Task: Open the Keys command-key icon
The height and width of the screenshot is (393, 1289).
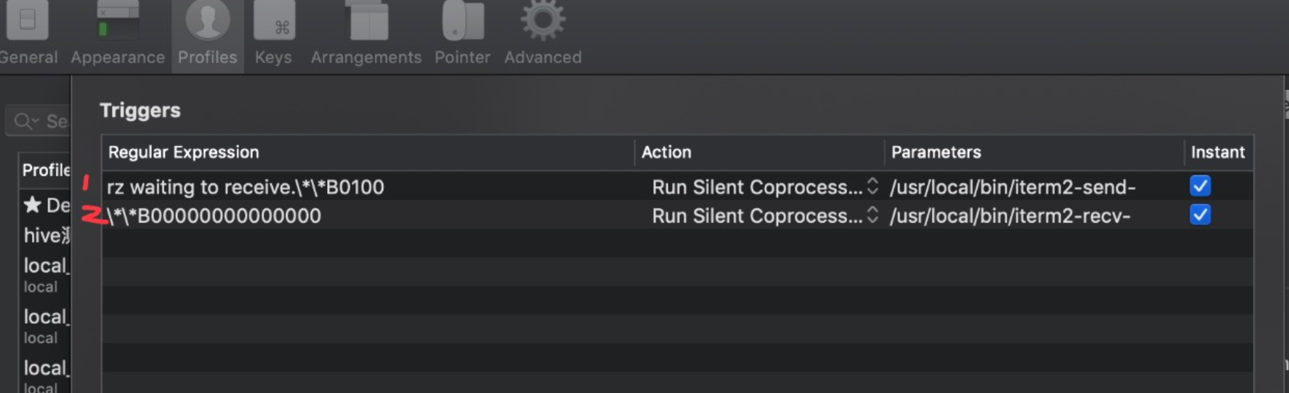Action: tap(274, 21)
